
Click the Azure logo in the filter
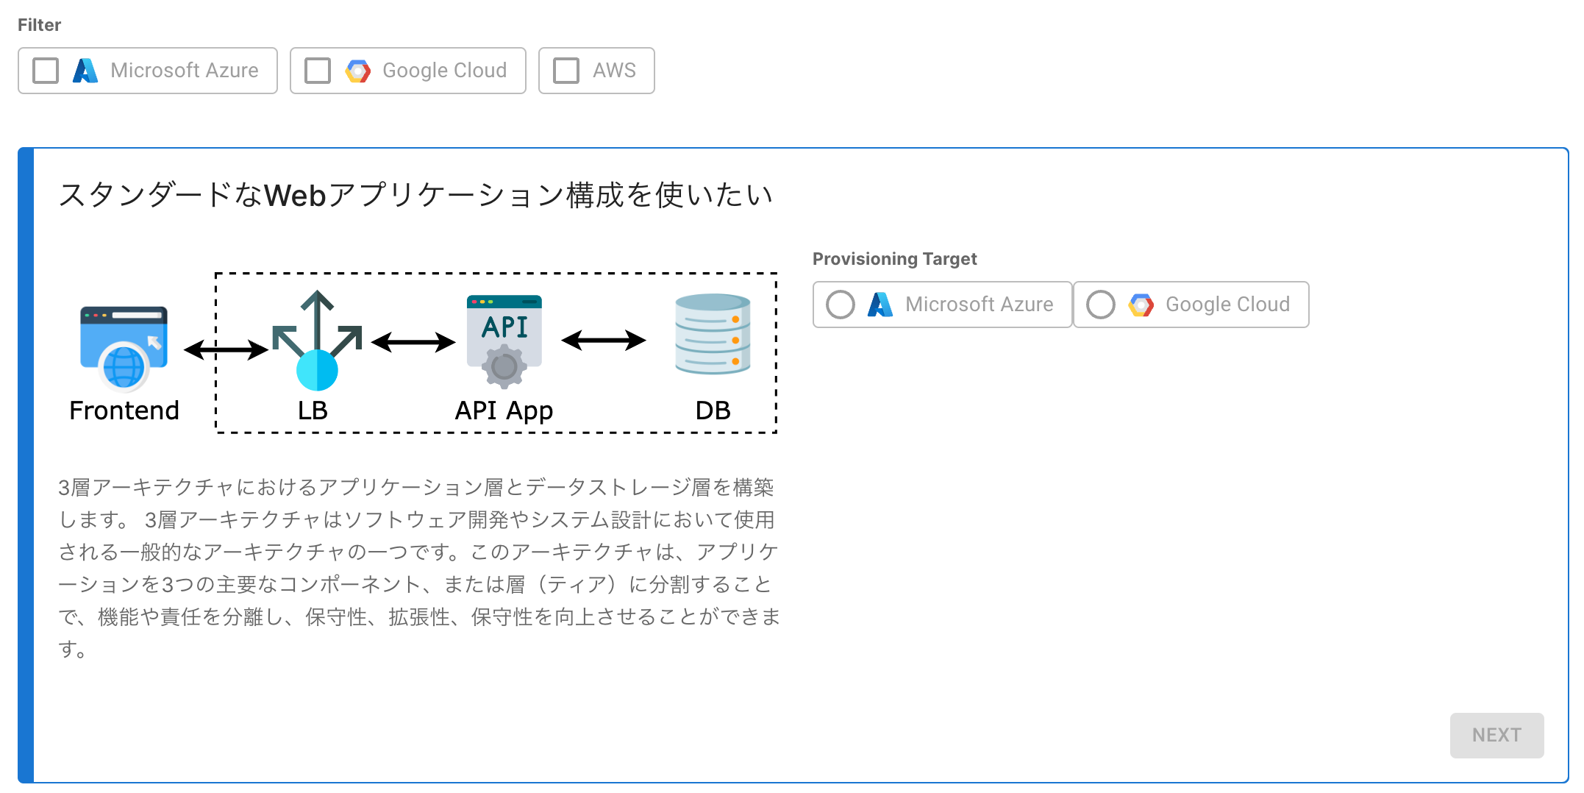pyautogui.click(x=85, y=71)
